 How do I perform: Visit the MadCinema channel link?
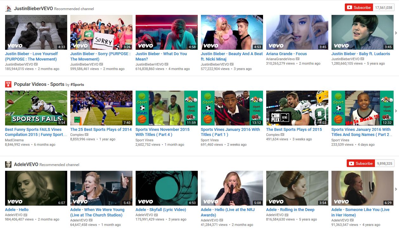tap(14, 139)
